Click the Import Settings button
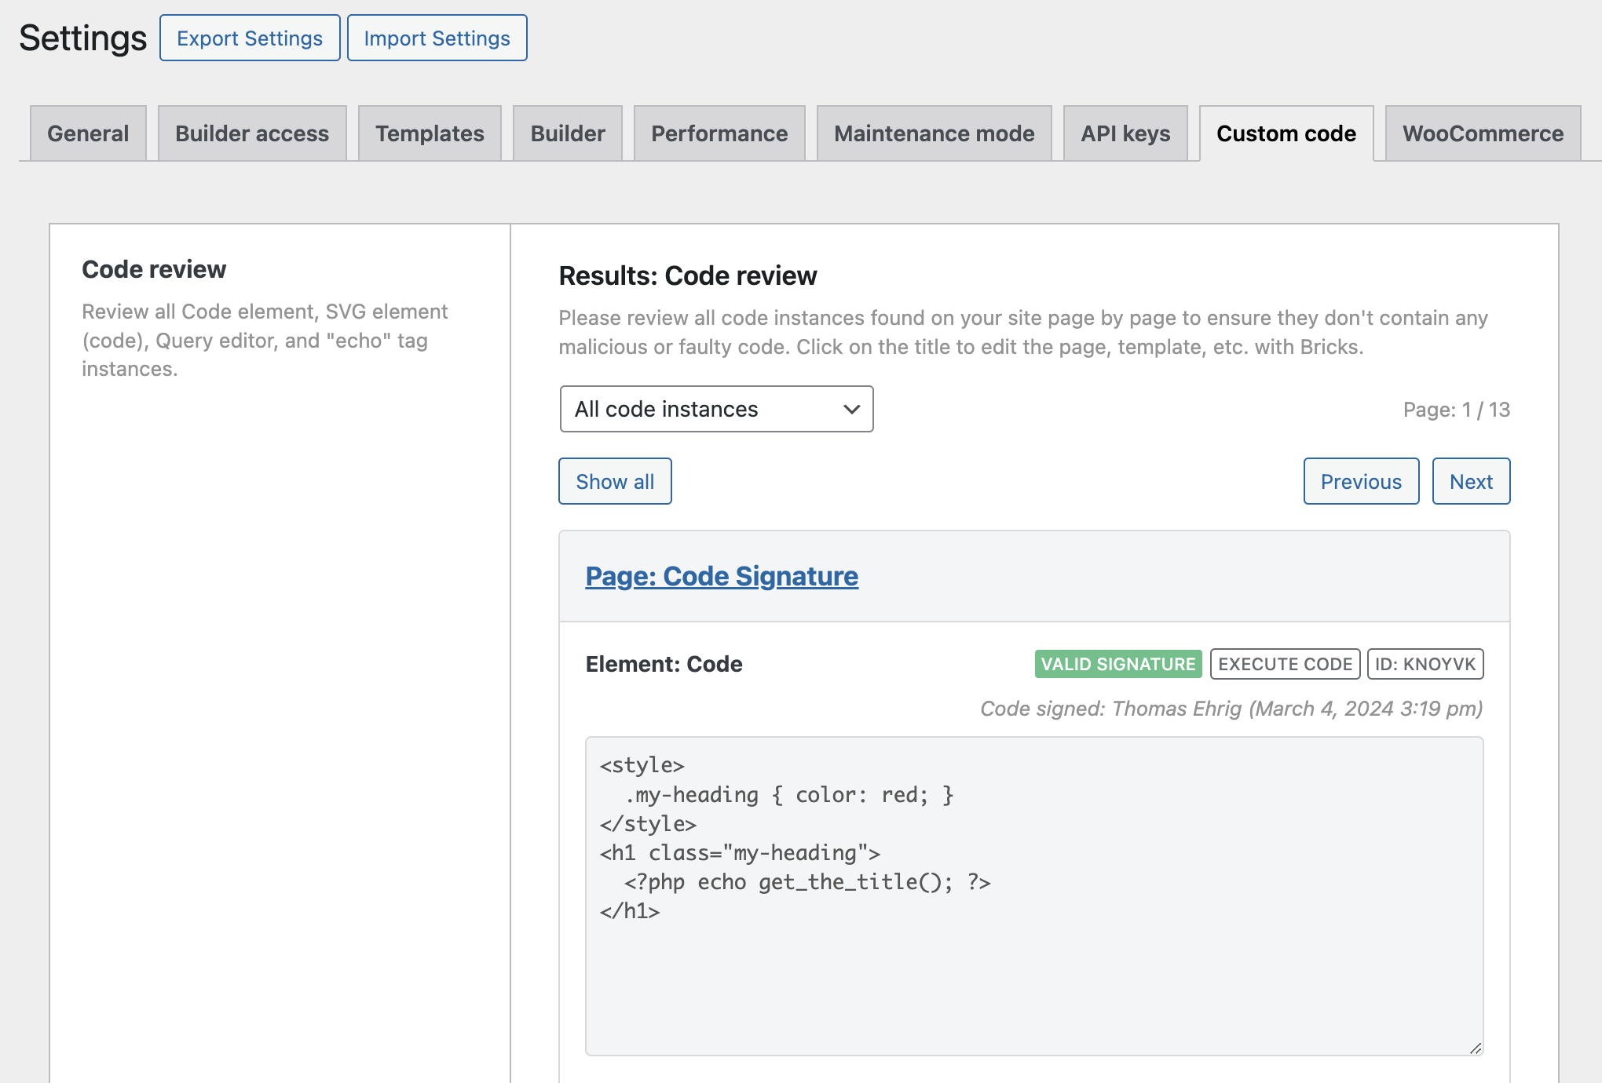Image resolution: width=1602 pixels, height=1083 pixels. click(x=437, y=38)
